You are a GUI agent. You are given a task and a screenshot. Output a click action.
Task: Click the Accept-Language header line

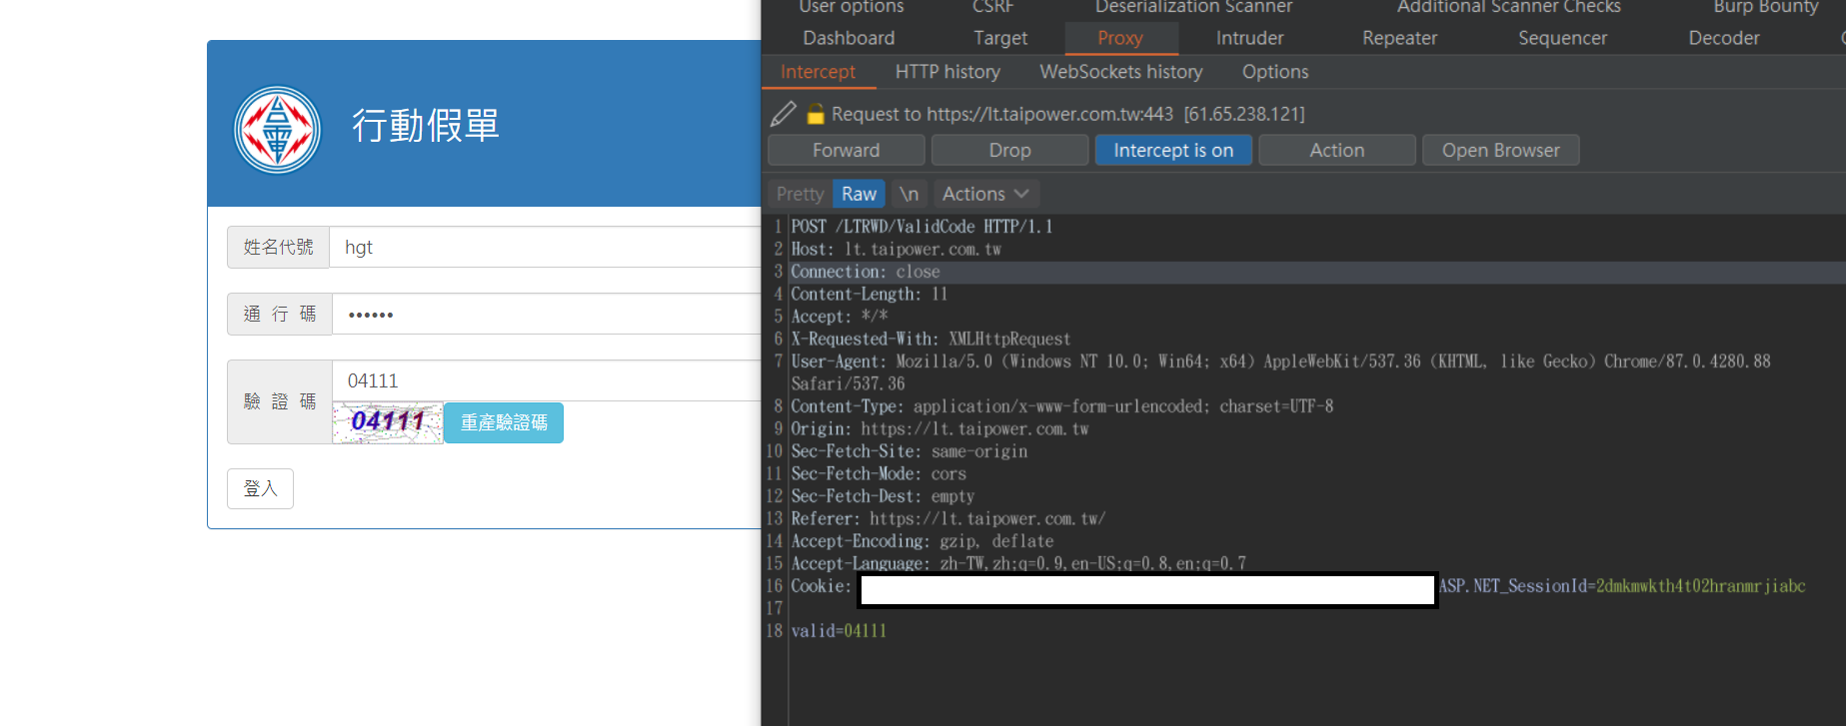(1018, 563)
